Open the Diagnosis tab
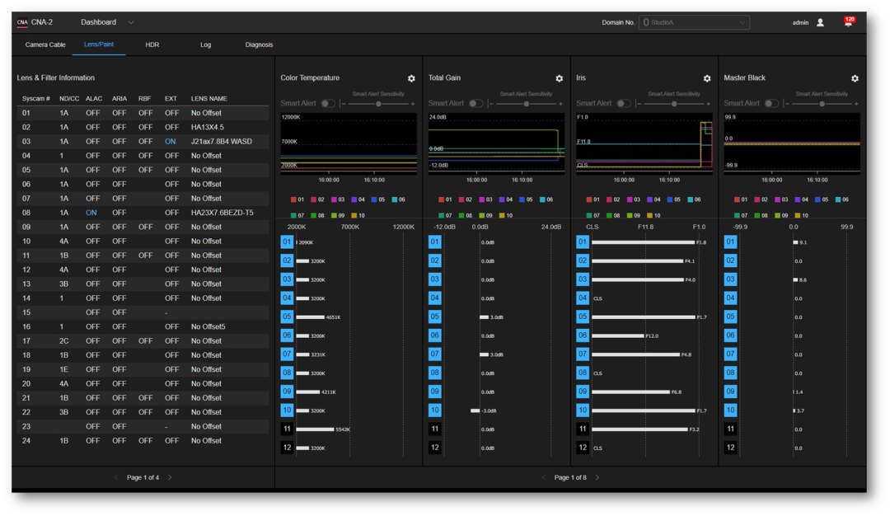 259,45
